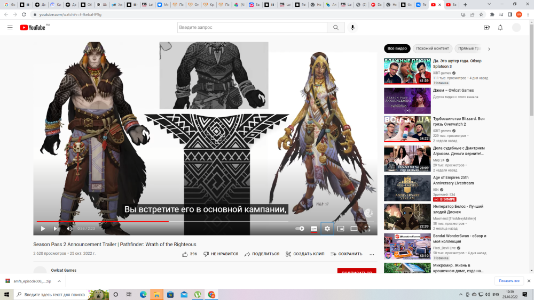534x300 pixels.
Task: Click the video progress bar
Action: (214, 221)
